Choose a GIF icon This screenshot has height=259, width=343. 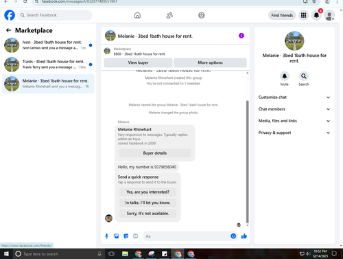coord(136,236)
